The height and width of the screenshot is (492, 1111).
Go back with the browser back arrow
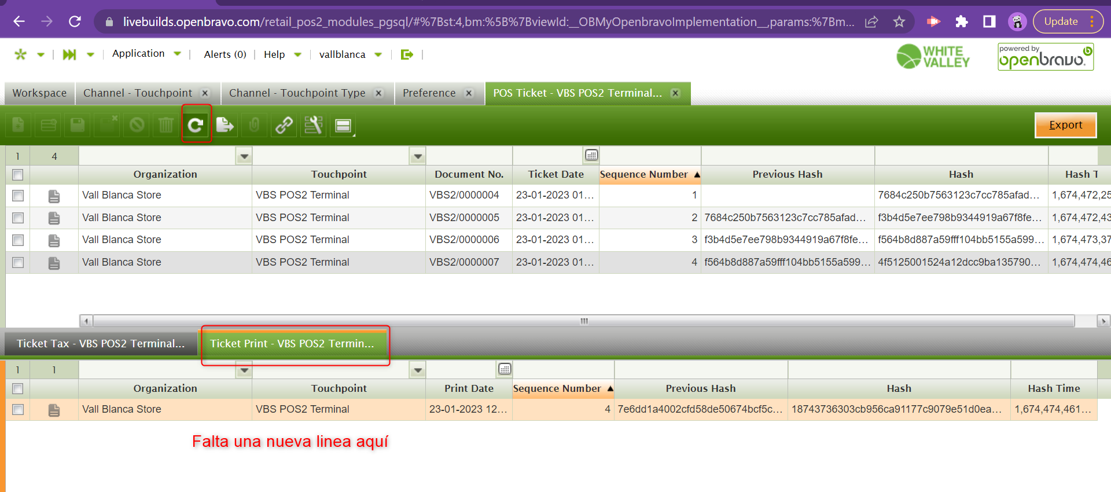[x=19, y=21]
